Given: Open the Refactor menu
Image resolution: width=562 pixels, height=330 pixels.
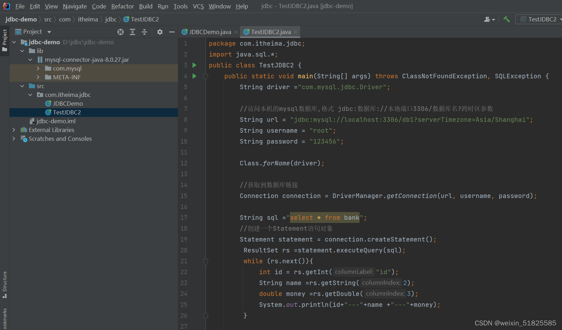Looking at the screenshot, I should click(123, 6).
